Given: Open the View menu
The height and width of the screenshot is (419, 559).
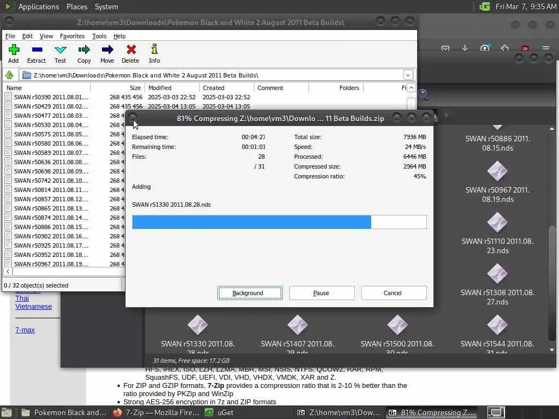Looking at the screenshot, I should (x=46, y=36).
